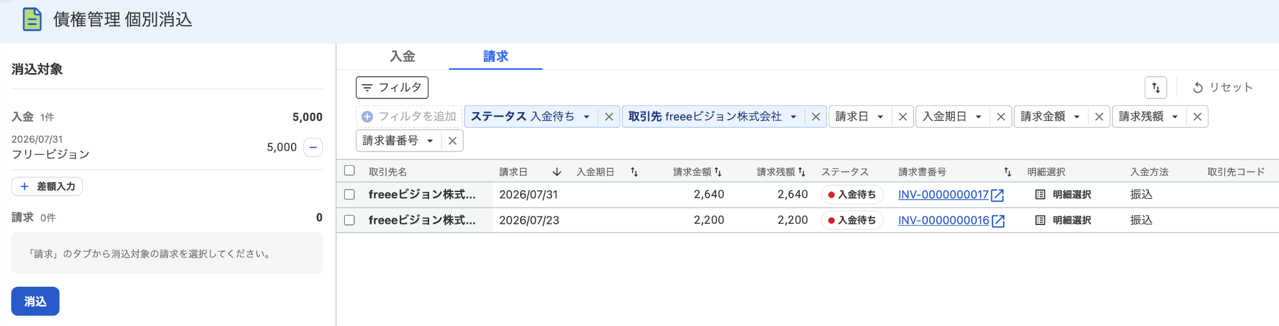Check the row with invoice dated 2026/07/31

pos(349,194)
